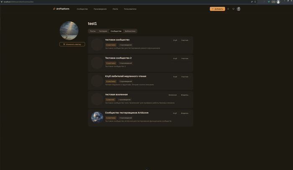Click "0 произведений" in Сообщество тестировщиков row

point(126,118)
